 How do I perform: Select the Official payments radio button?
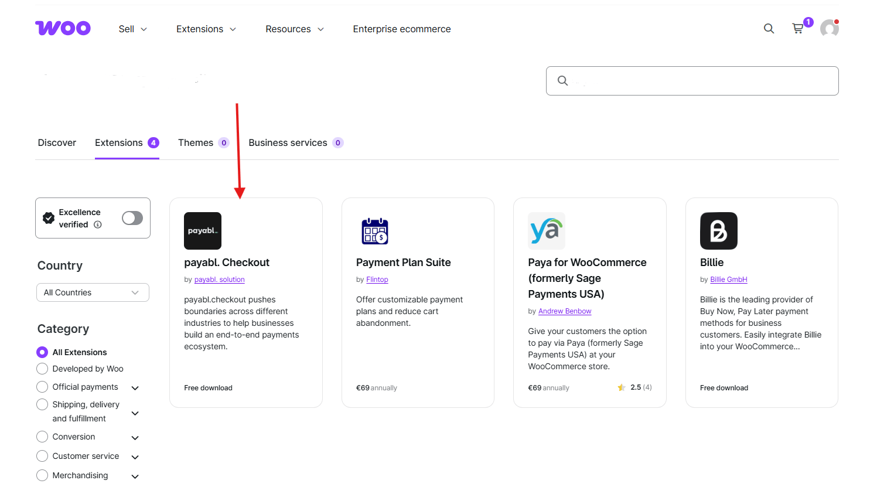pyautogui.click(x=42, y=387)
